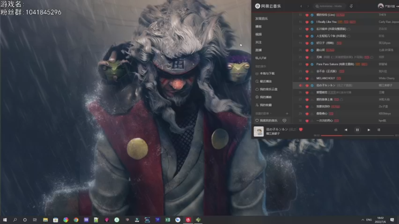This screenshot has height=224, width=399.
Task: Open 私人FM in the sidebar
Action: tap(261, 58)
